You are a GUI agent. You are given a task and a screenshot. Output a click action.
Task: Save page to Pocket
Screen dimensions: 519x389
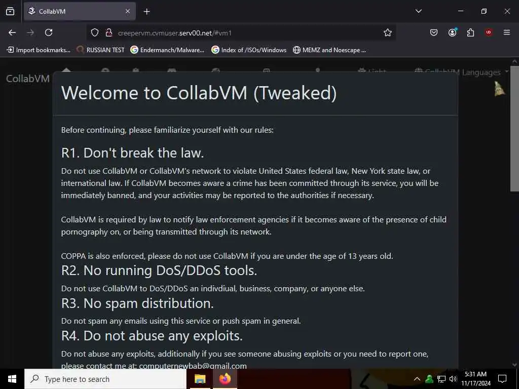tap(434, 32)
